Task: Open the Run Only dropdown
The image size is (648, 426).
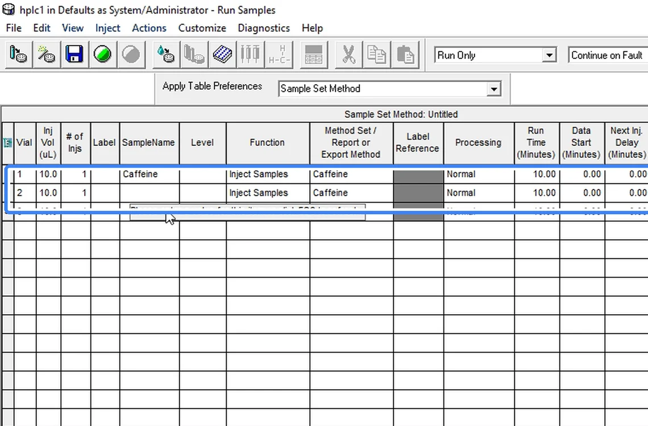Action: [x=496, y=55]
